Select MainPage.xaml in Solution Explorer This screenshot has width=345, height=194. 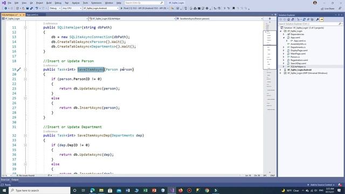click(298, 54)
